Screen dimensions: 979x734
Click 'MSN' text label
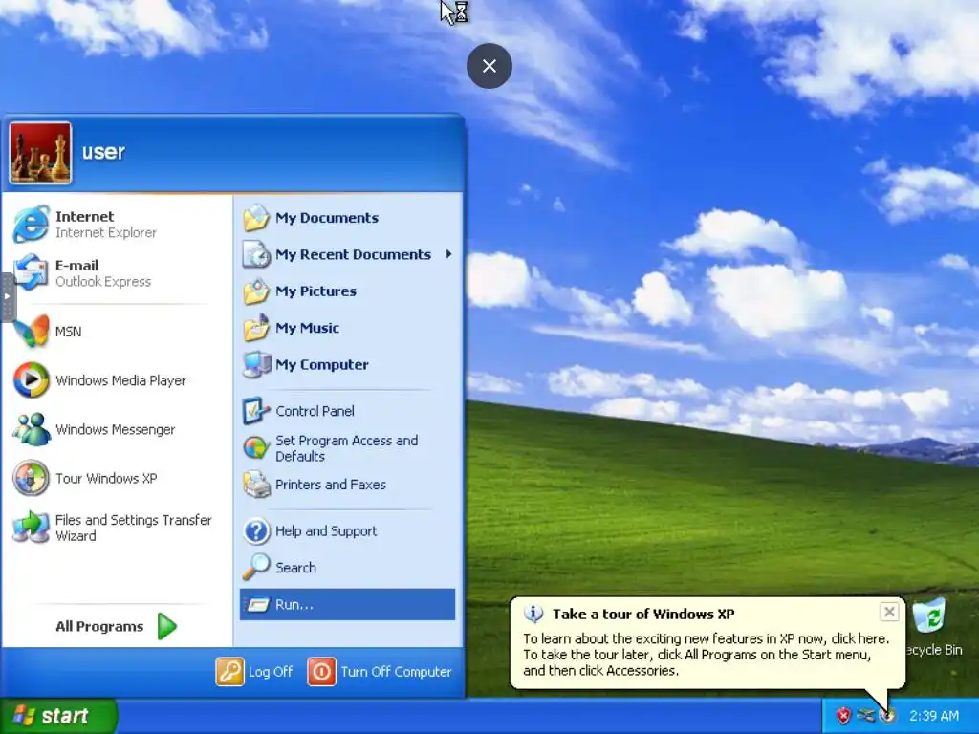[x=68, y=332]
